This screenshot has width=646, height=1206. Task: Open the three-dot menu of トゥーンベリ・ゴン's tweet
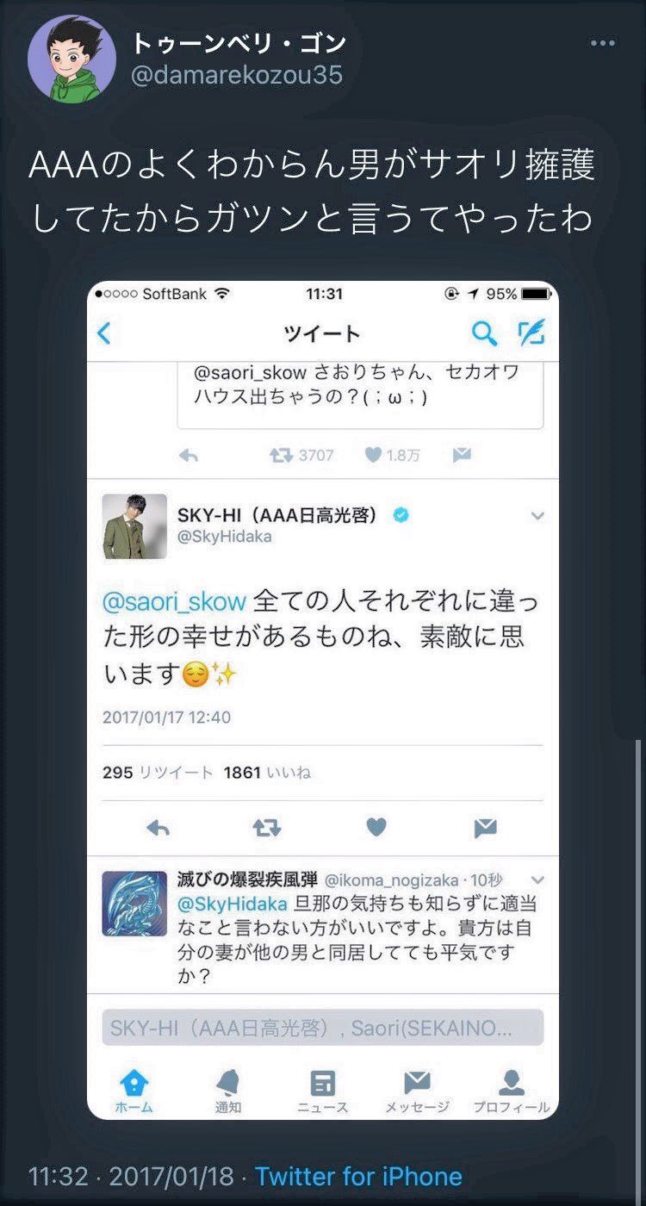pyautogui.click(x=602, y=44)
